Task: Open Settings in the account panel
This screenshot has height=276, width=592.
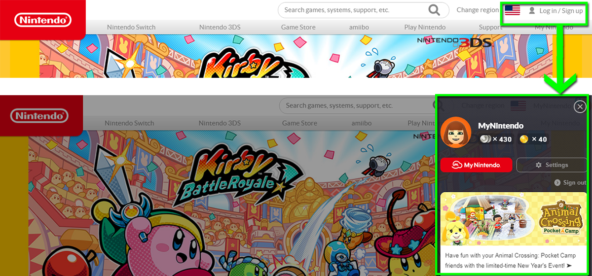Action: coord(552,165)
